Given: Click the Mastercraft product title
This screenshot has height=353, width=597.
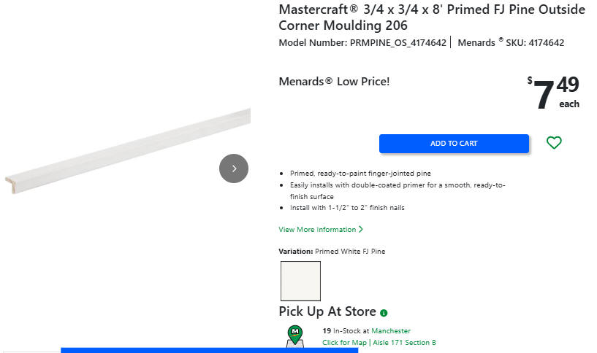Looking at the screenshot, I should pyautogui.click(x=432, y=18).
